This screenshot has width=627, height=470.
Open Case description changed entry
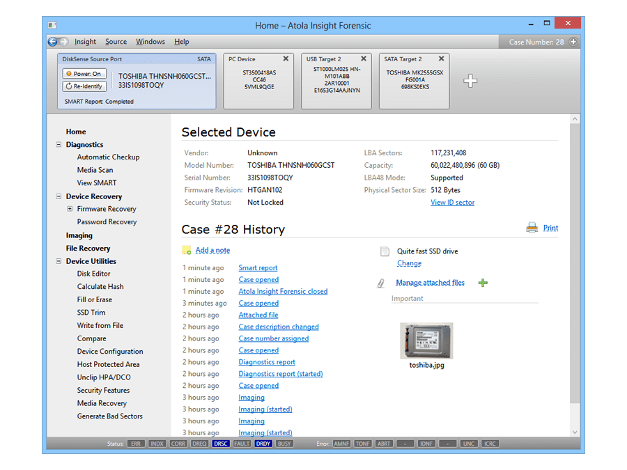click(x=279, y=327)
